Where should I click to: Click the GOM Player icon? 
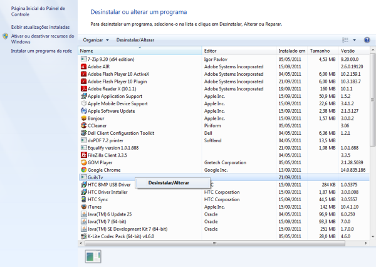click(x=83, y=162)
